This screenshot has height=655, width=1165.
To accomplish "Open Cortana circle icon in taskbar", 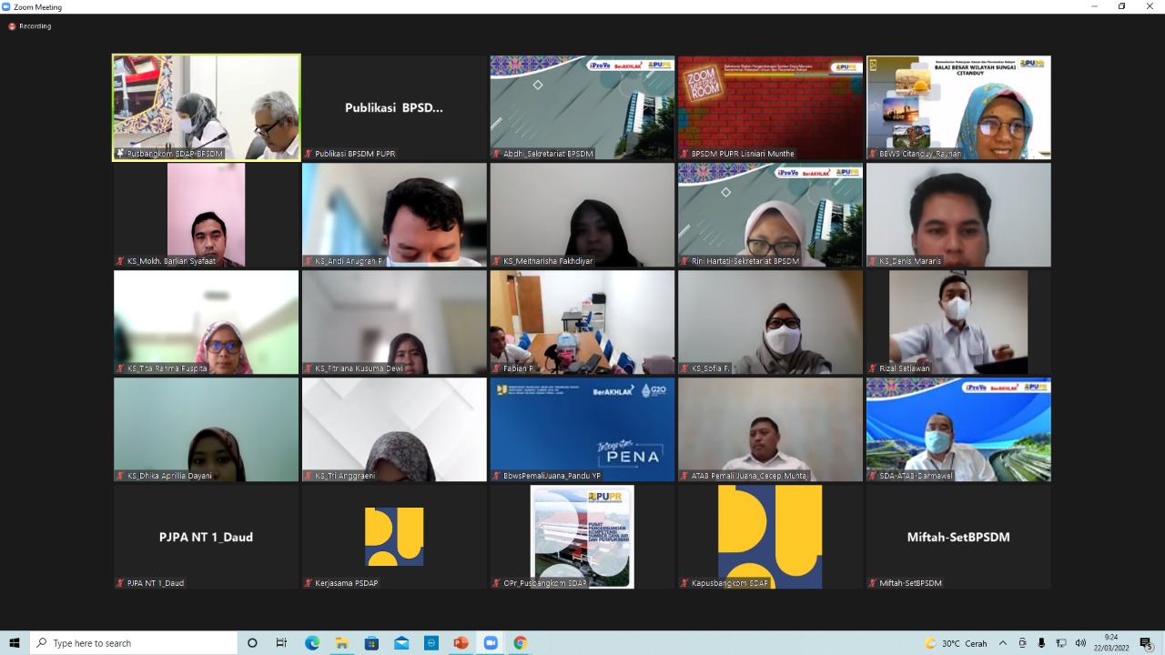I will (252, 643).
